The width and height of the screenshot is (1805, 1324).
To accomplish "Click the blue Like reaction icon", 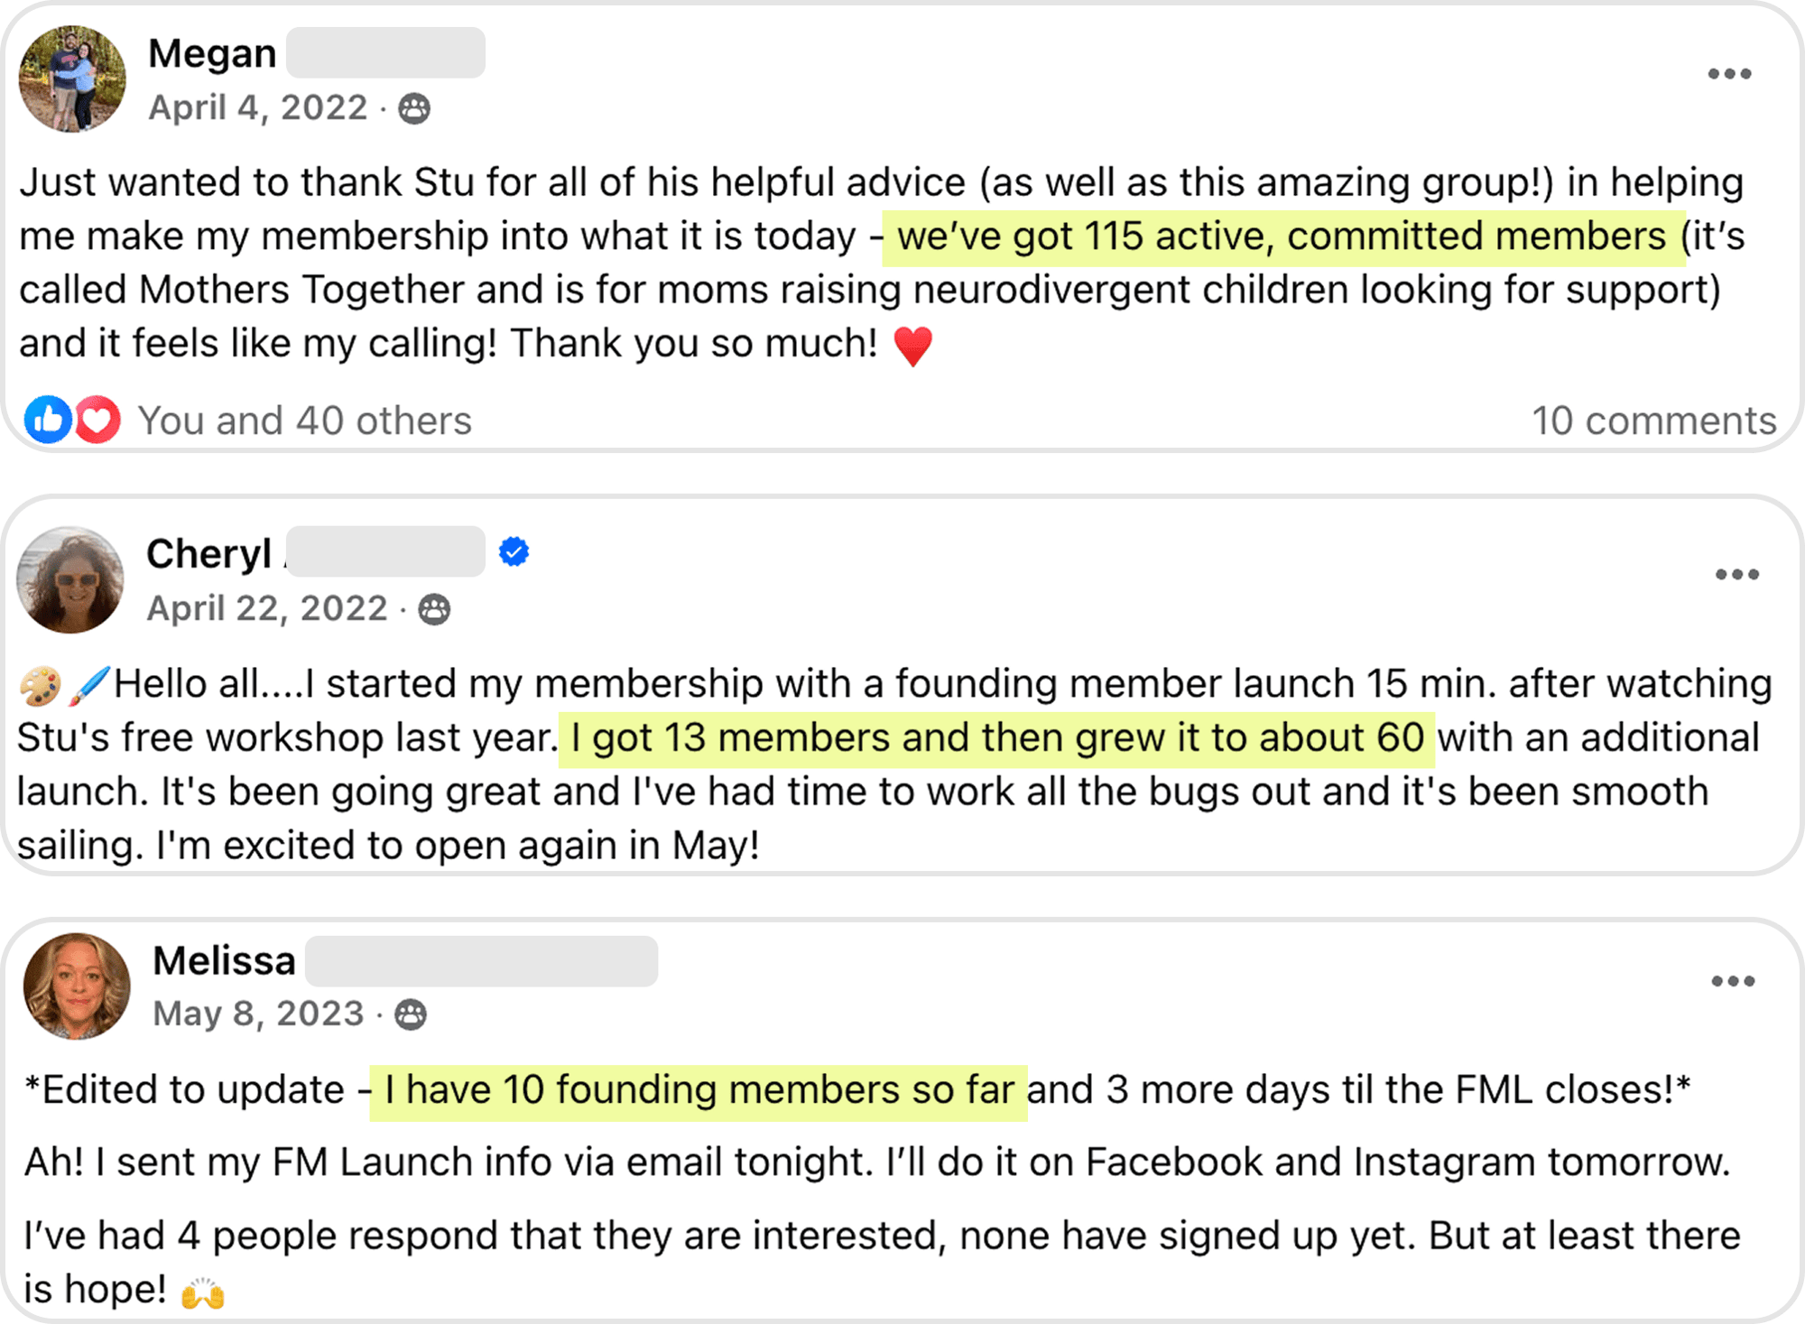I will tap(48, 420).
